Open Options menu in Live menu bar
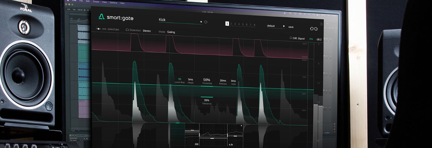Viewport: 432px width, 148px height. 114,2
